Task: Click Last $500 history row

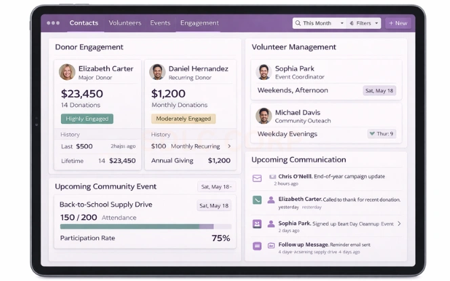Action: click(98, 146)
